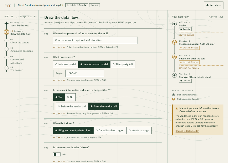Open the Day sheet button
This screenshot has height=163, width=228.
(214, 5)
